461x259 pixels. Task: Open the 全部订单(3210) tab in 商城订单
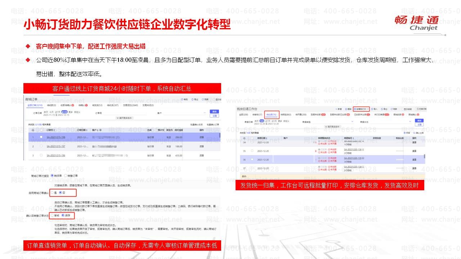tap(35, 105)
